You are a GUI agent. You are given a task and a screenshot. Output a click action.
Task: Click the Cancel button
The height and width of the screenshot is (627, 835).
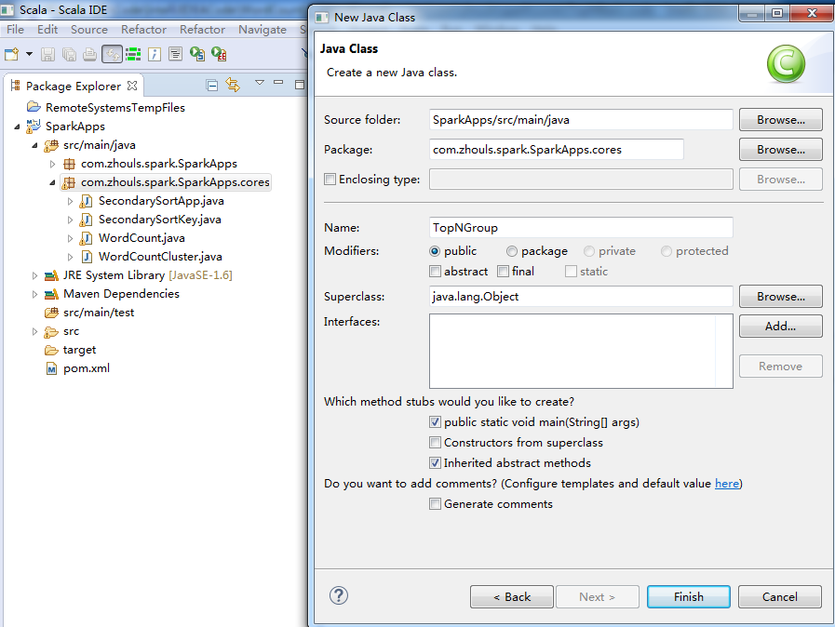point(780,596)
